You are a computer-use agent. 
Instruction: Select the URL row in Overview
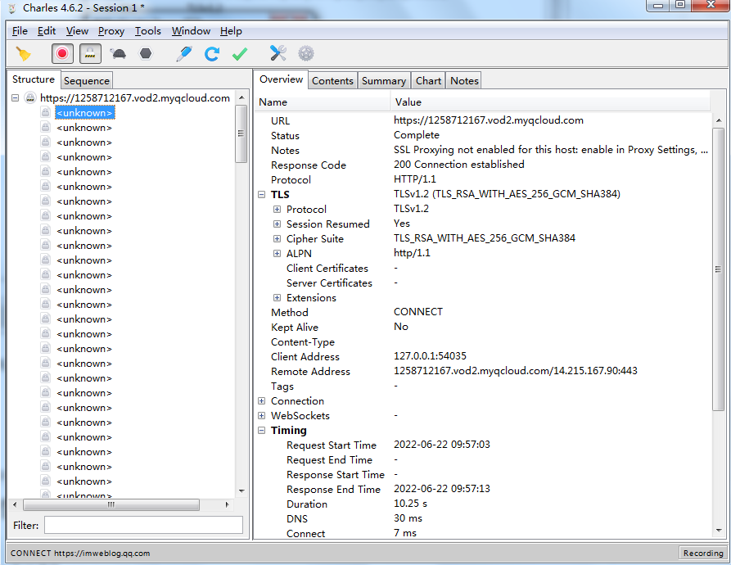point(482,120)
